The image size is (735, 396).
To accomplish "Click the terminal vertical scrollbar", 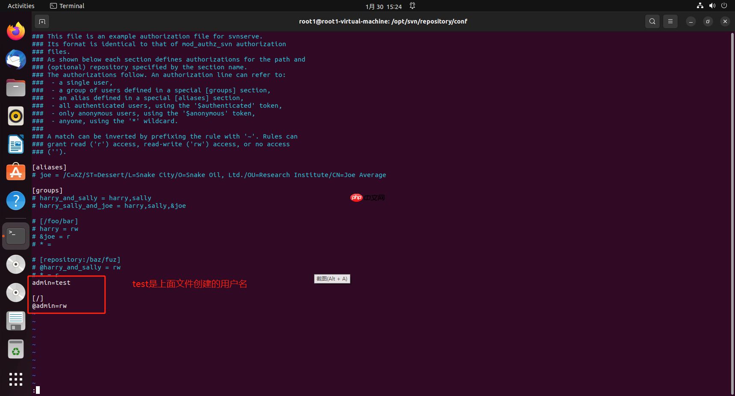I will tap(732, 213).
